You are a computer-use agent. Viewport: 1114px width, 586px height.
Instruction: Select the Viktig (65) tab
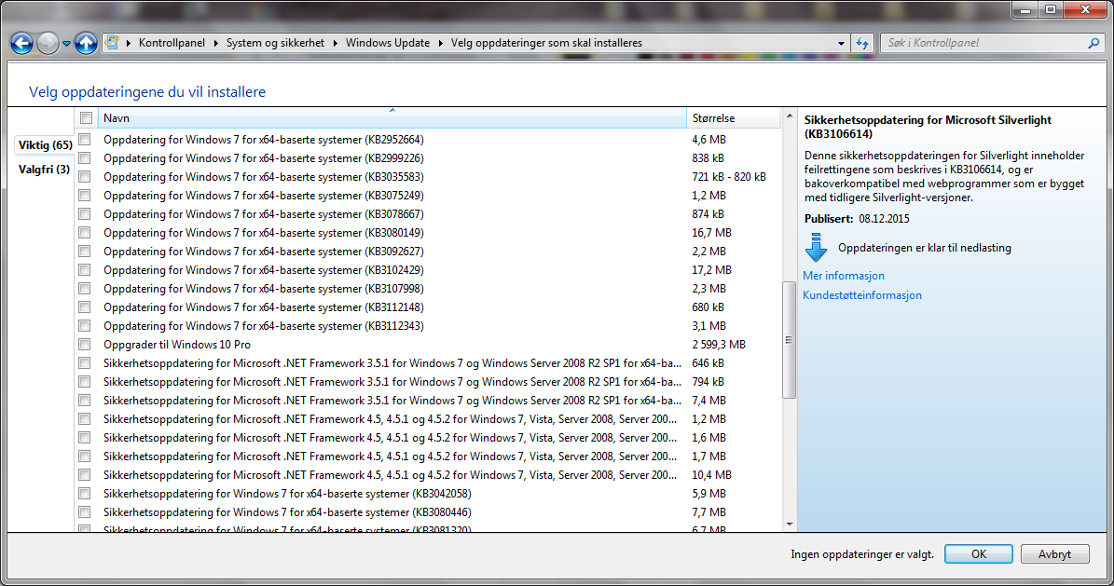46,145
